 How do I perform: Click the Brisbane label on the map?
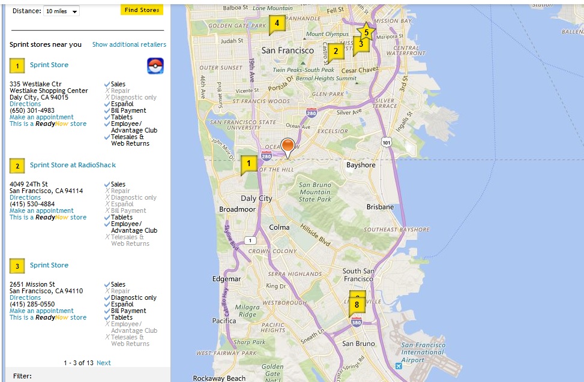[380, 207]
